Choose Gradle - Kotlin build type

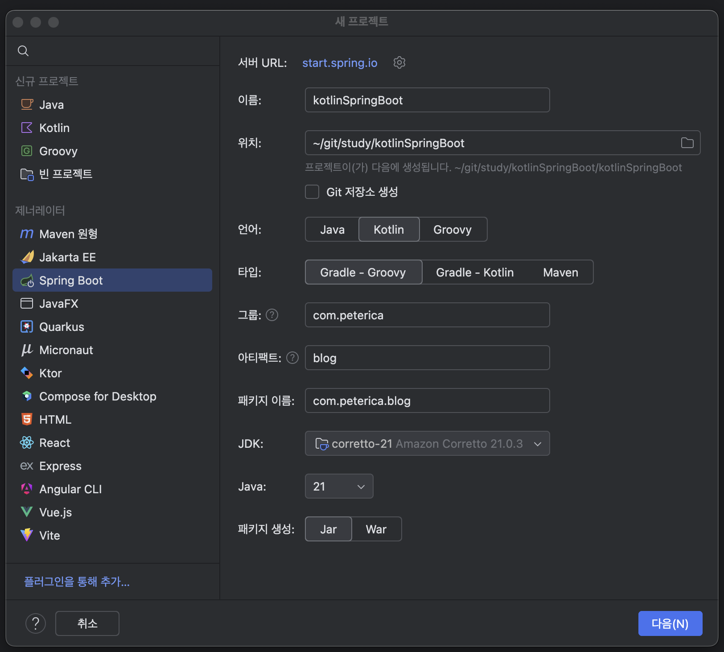[475, 272]
